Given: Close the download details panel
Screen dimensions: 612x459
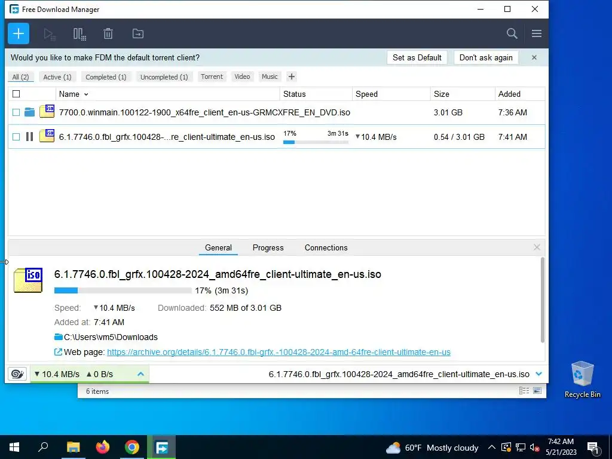Looking at the screenshot, I should point(537,247).
